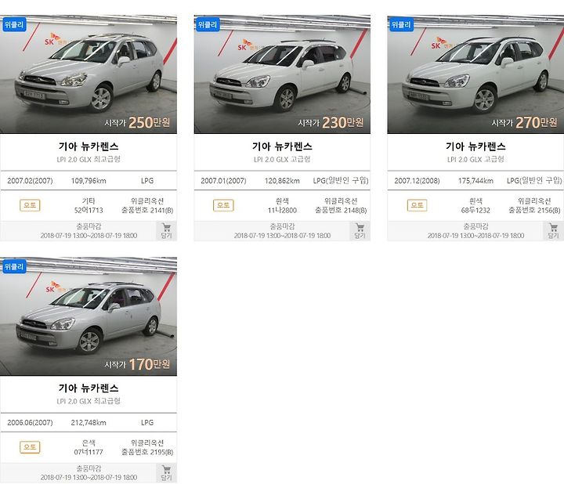Click the 위클리 badge on the 170만원 car
Image resolution: width=564 pixels, height=484 pixels.
(x=14, y=267)
